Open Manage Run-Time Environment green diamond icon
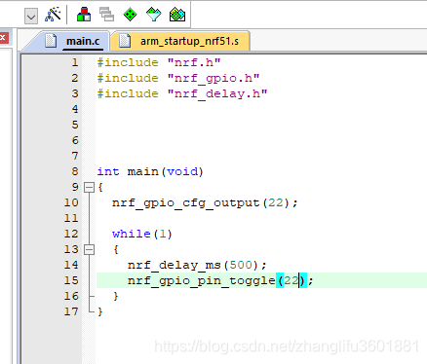This screenshot has height=364, width=427. pos(130,15)
